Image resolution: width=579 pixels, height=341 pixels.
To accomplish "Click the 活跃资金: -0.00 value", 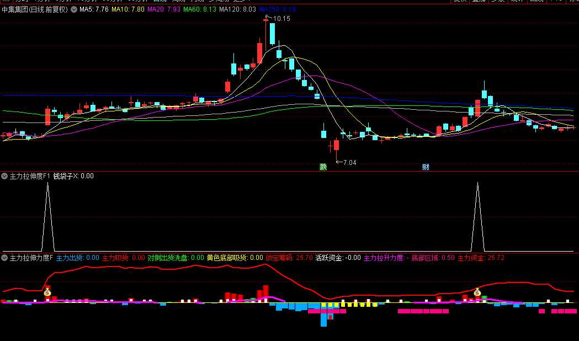I will [x=338, y=258].
